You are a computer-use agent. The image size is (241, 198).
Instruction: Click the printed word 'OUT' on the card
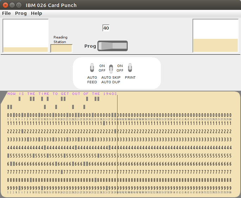pos(76,94)
